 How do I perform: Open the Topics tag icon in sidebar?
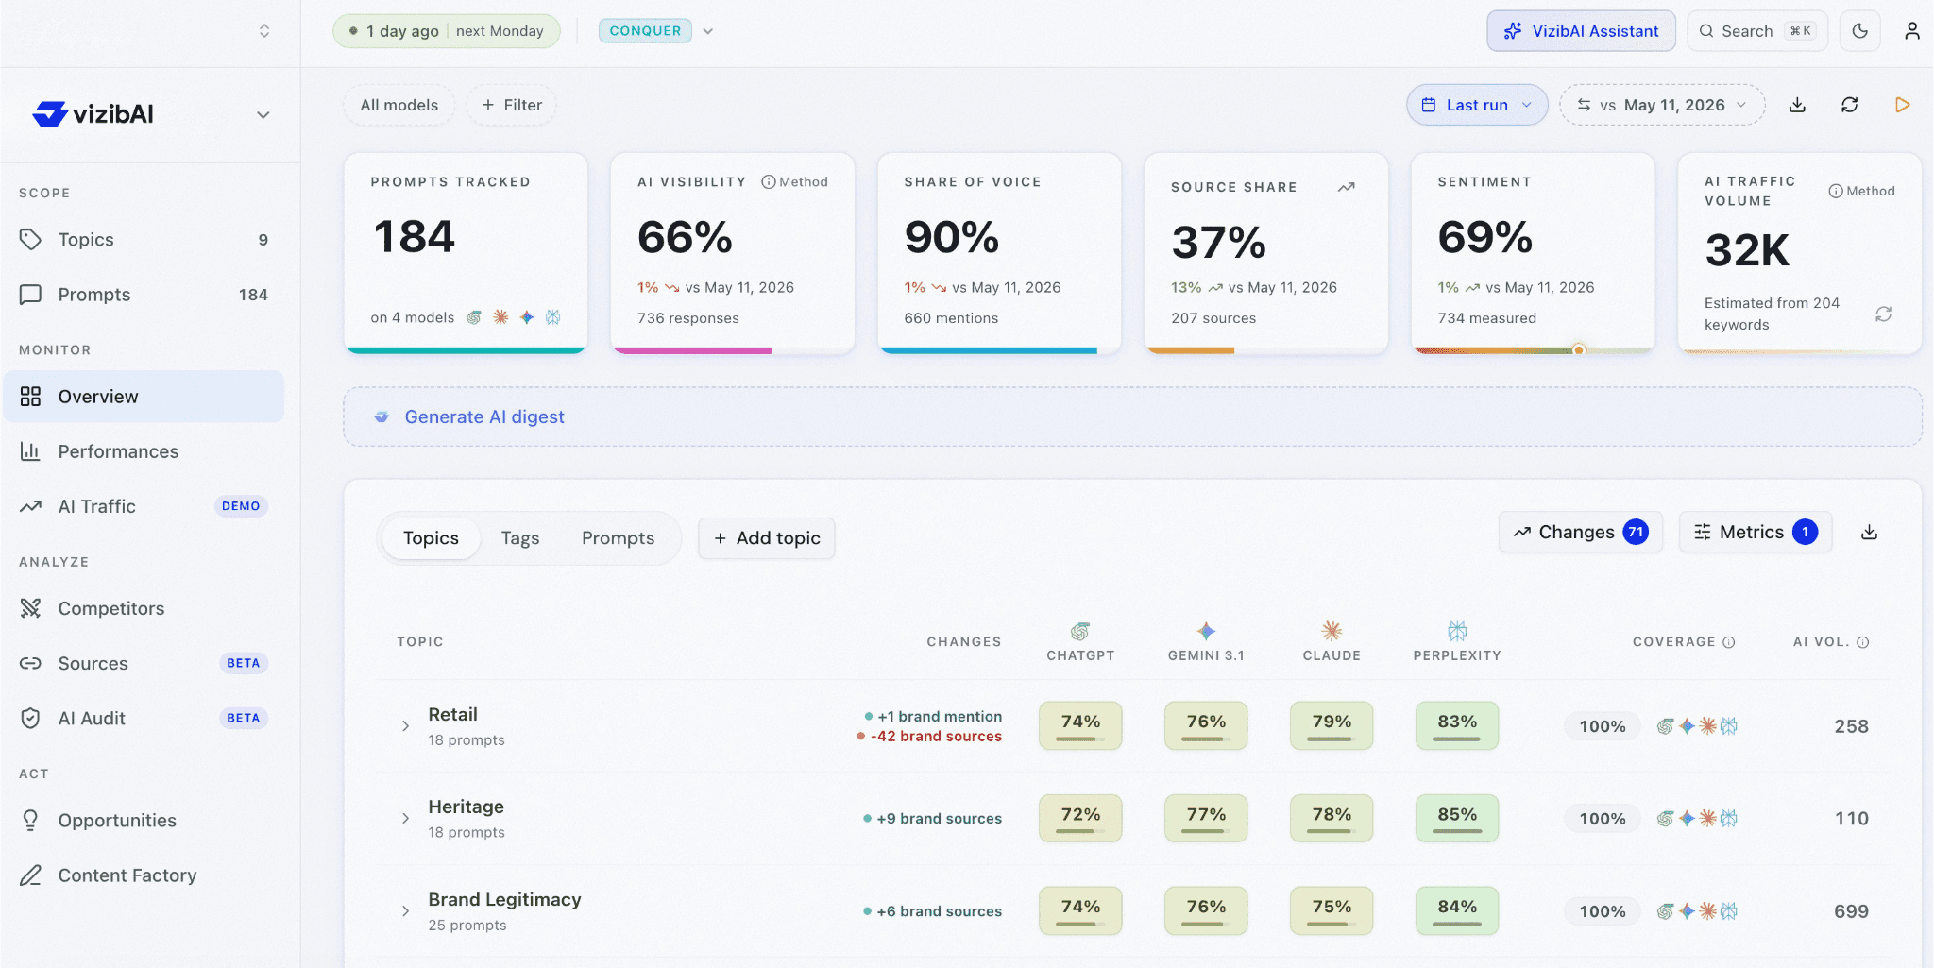tap(30, 240)
